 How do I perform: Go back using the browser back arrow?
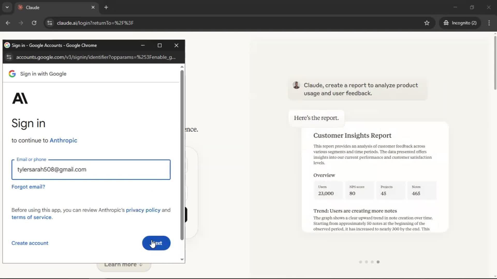pyautogui.click(x=8, y=23)
